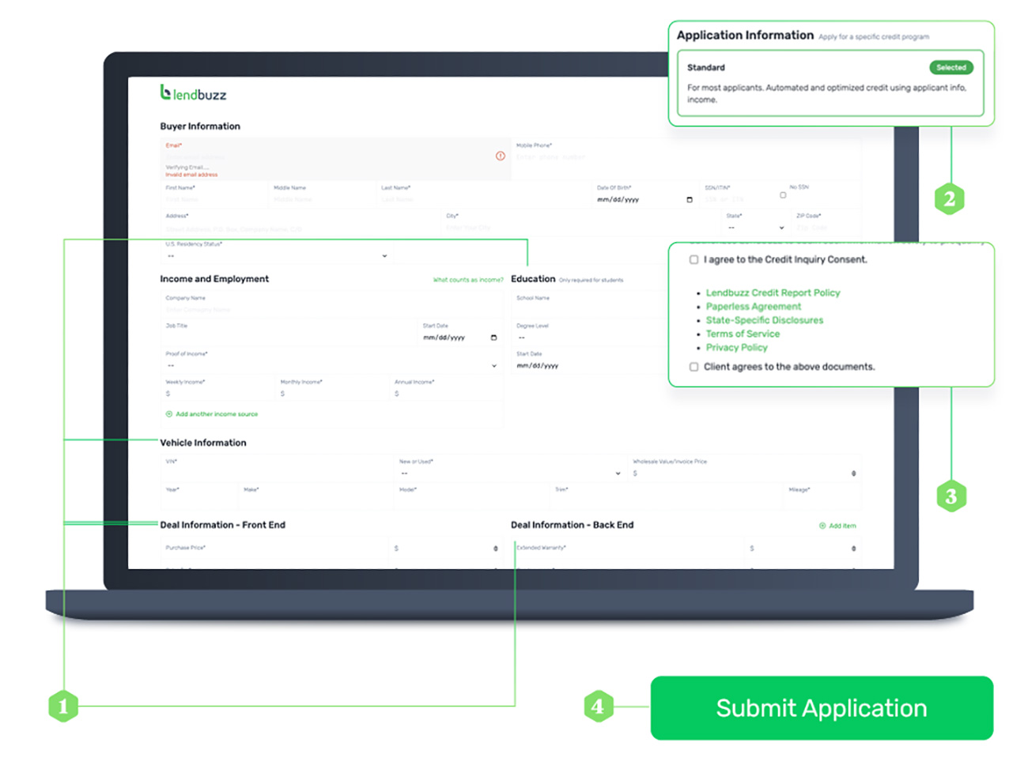The image size is (1028, 773).
Task: Check "I agree to the Credit Inquiry Consent"
Action: click(x=694, y=259)
